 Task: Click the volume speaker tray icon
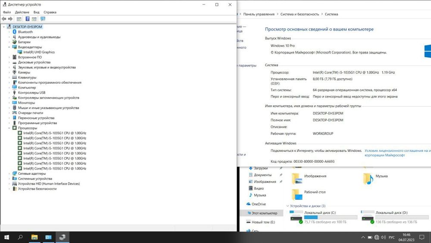[384, 237]
